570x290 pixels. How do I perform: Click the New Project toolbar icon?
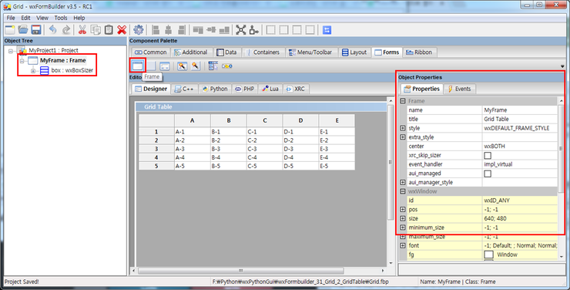10,30
